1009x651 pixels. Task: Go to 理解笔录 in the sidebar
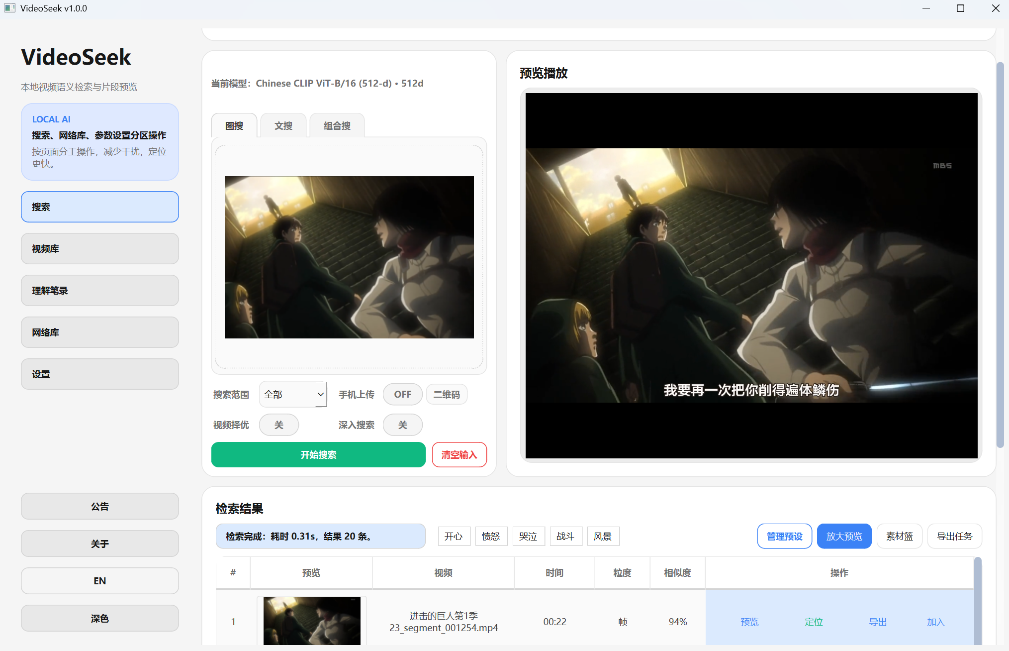100,290
